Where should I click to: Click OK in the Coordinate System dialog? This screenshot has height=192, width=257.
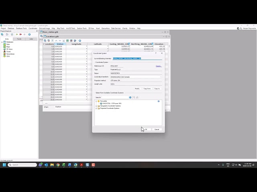point(146,129)
